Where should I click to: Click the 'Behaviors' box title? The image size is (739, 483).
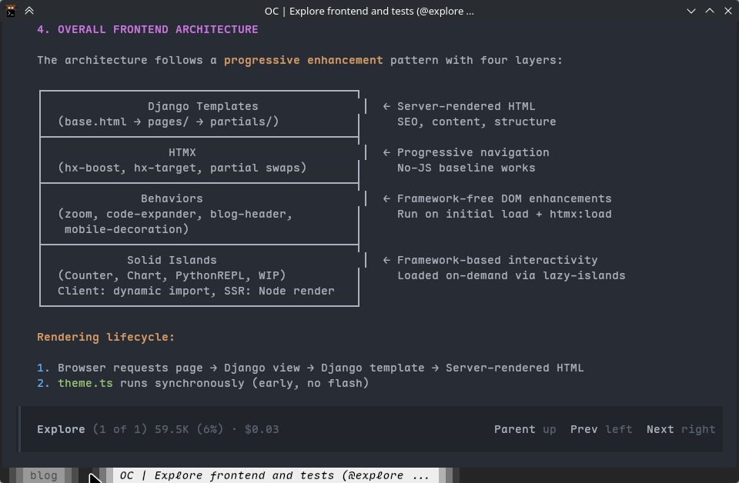click(172, 198)
